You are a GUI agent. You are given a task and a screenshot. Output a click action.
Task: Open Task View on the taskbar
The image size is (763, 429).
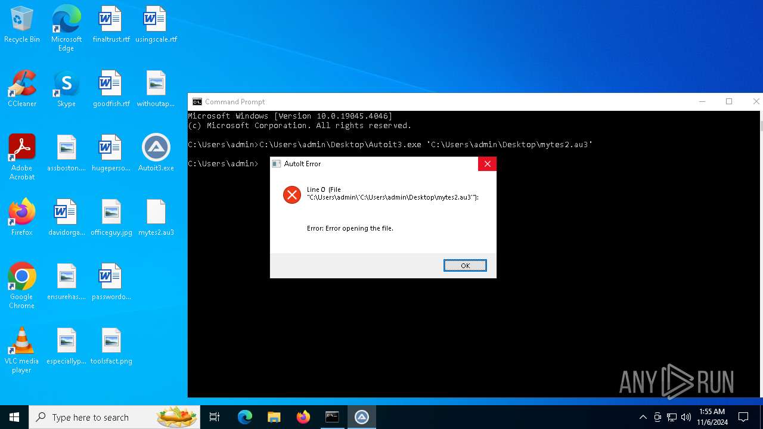coord(215,417)
